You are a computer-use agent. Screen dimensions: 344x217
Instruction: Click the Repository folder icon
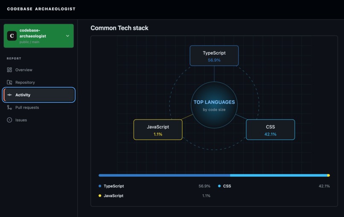[9, 82]
